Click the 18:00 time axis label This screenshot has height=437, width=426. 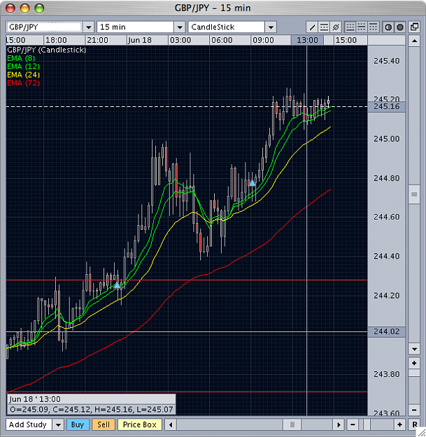pos(57,40)
